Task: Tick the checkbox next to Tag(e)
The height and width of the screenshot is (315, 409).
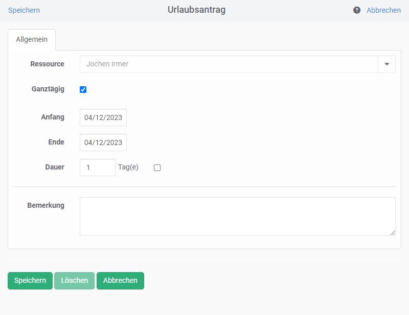Action: tap(157, 167)
